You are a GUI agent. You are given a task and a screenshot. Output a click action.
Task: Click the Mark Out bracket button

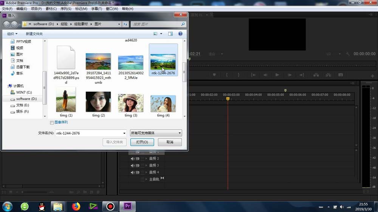tap(239, 75)
